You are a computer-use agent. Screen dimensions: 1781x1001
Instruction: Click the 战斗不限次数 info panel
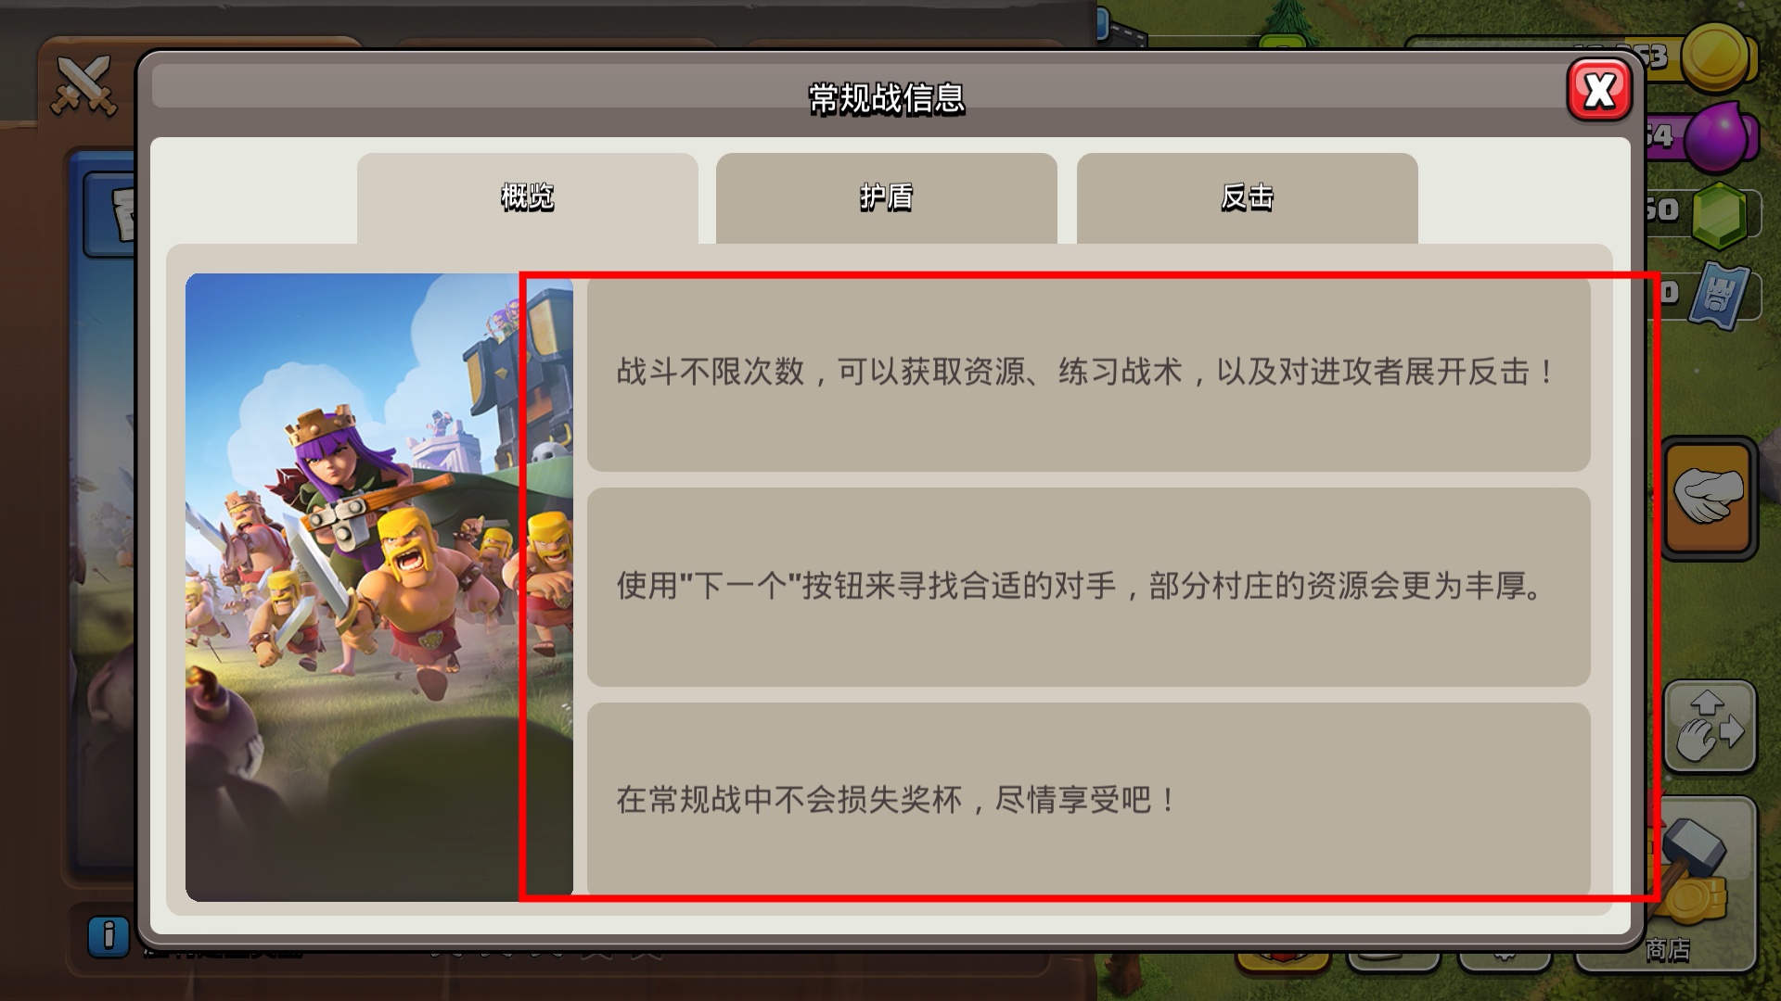(x=1088, y=374)
